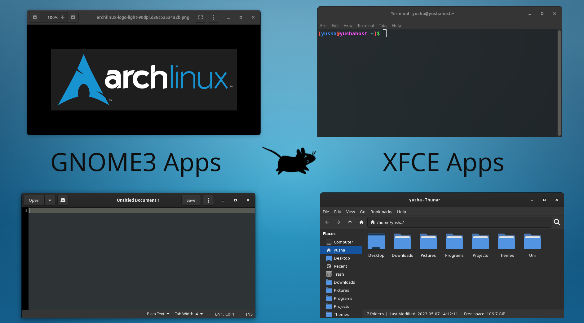
Task: Open the Terminal View menu
Action: tap(348, 25)
